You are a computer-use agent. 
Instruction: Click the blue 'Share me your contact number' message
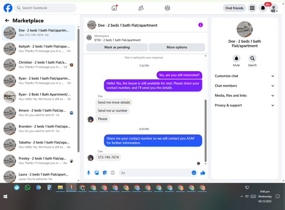coord(153,141)
